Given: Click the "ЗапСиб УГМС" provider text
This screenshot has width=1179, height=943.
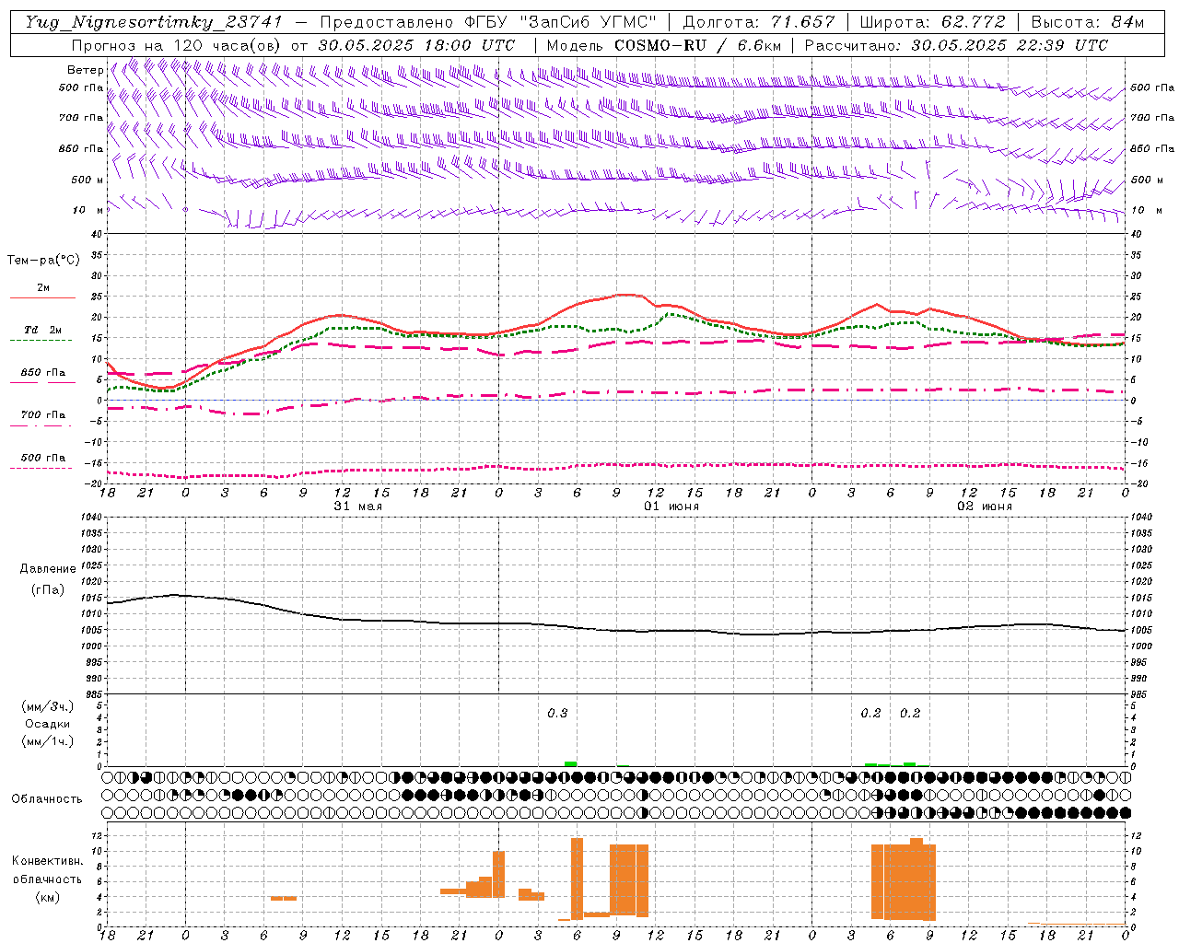Looking at the screenshot, I should pyautogui.click(x=588, y=22).
